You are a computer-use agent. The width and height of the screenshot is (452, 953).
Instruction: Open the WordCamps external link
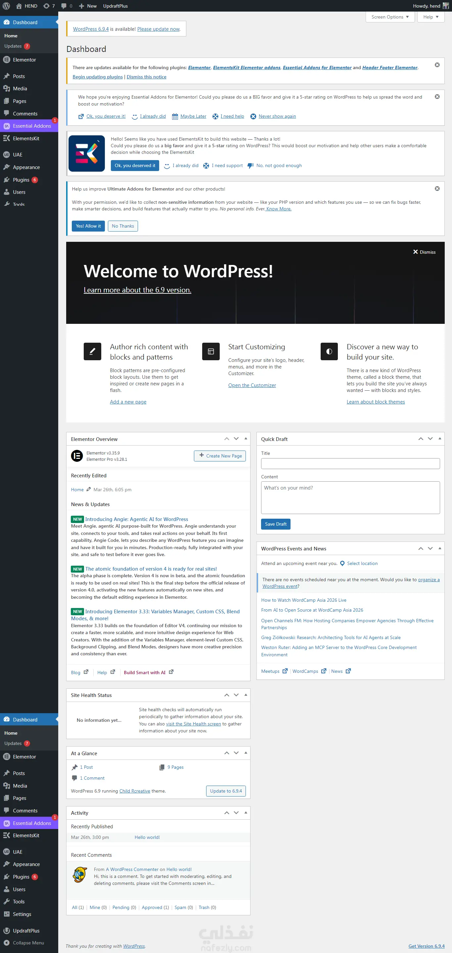click(x=309, y=671)
